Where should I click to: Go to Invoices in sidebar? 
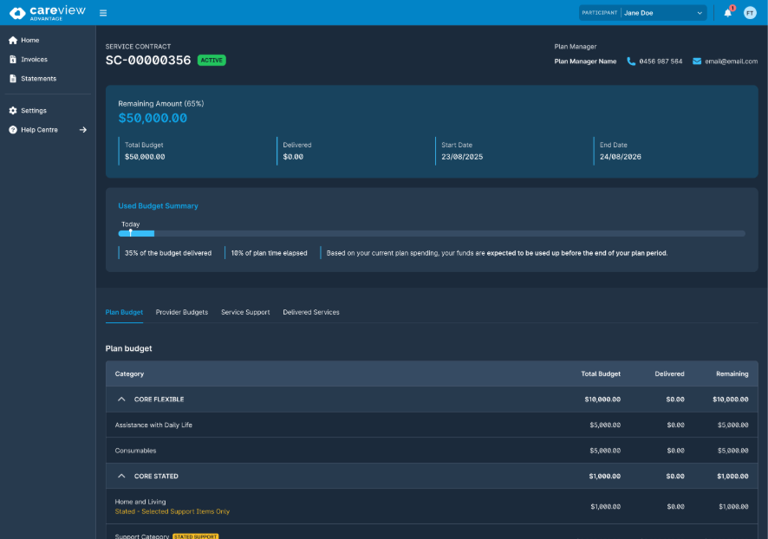34,60
